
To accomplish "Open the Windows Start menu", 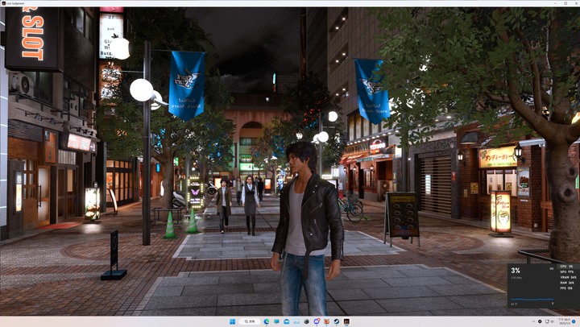I will pos(232,321).
